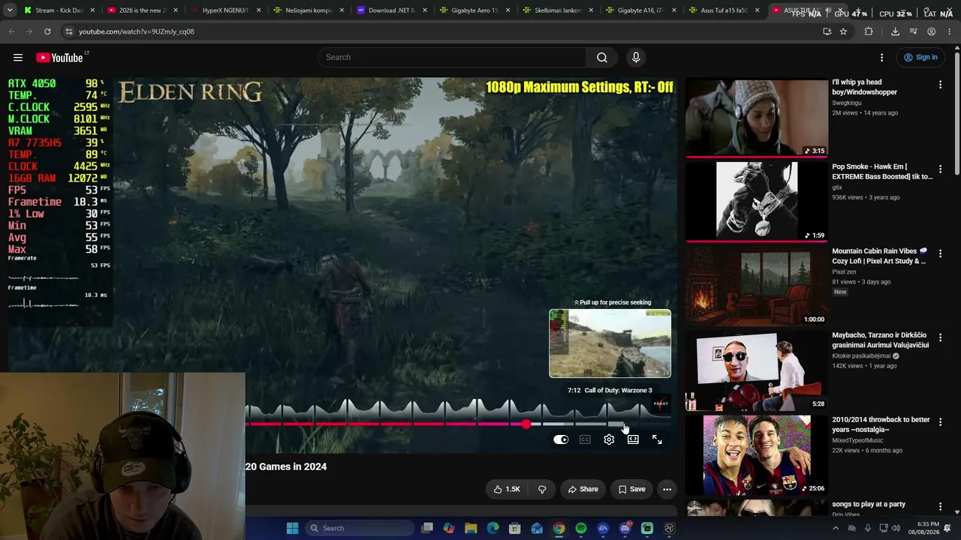
Task: Open options for 'I'll whip ya head boy' video
Action: point(940,85)
